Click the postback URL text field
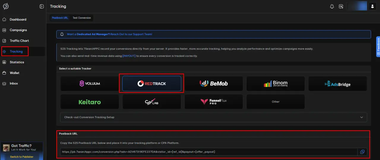This screenshot has width=380, height=160. [x=208, y=152]
